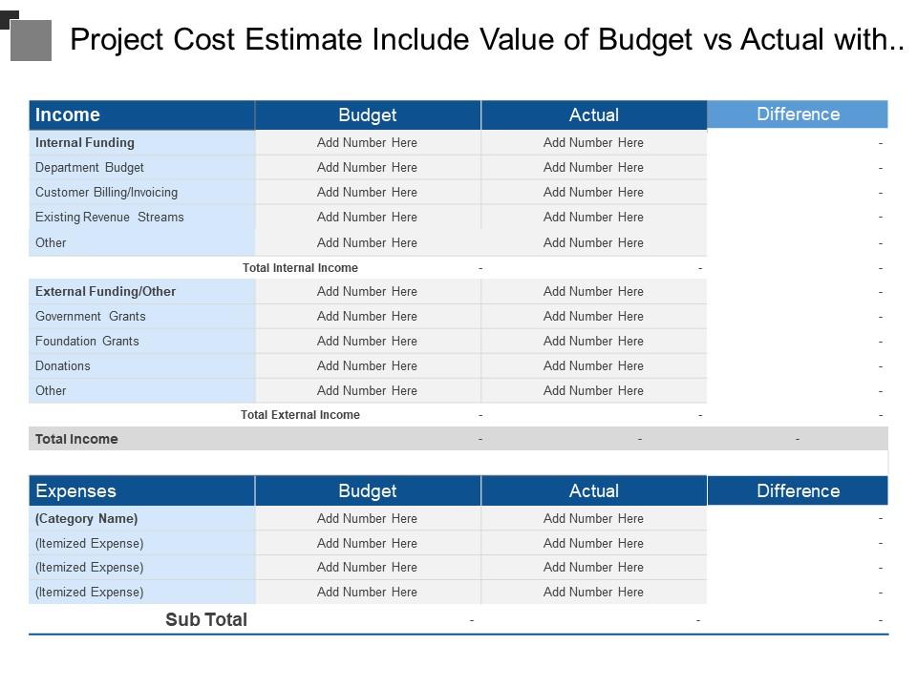Select the Donations row label
Screen dimensions: 917x687
(64, 365)
